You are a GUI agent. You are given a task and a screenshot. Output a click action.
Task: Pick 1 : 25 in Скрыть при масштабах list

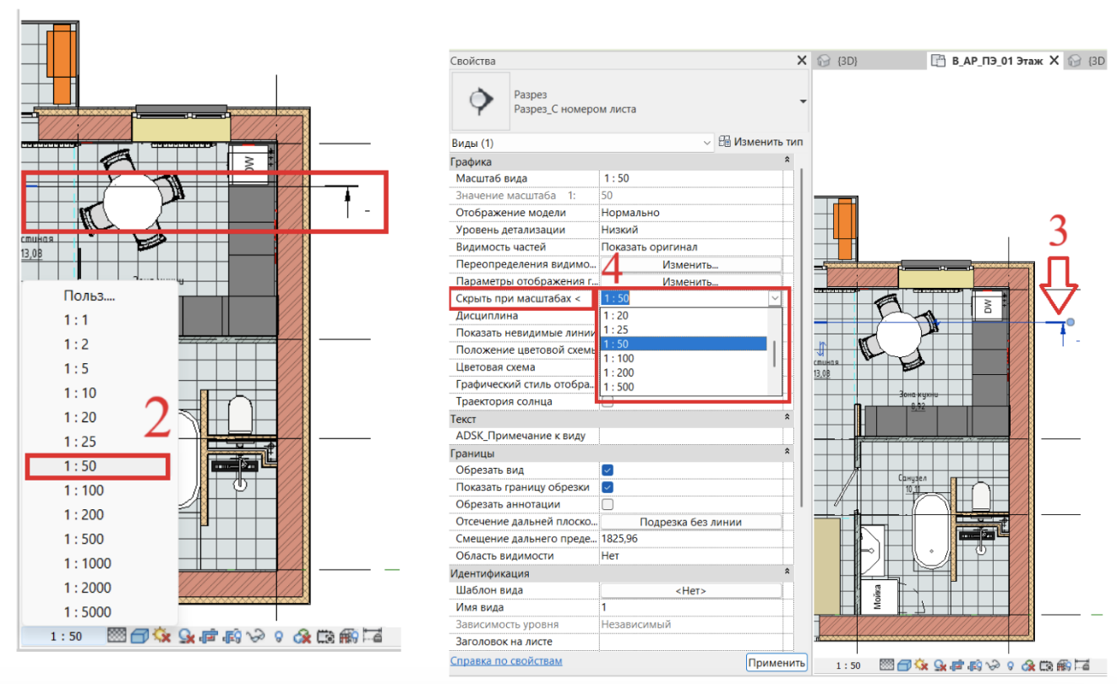683,329
